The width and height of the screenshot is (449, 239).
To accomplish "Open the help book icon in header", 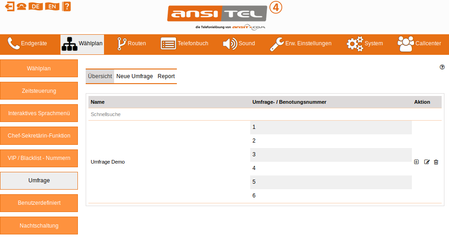I will point(66,6).
